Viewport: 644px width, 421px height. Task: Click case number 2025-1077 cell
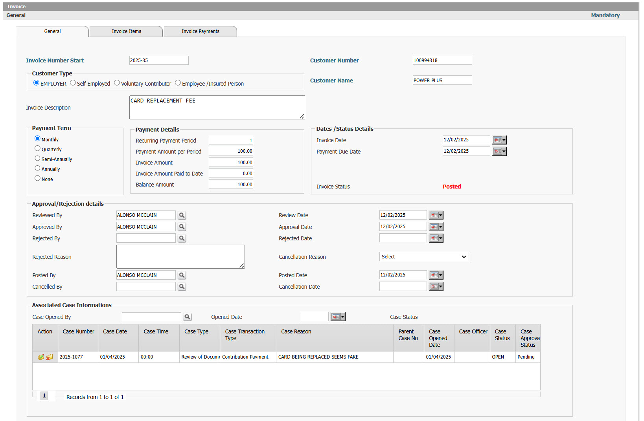(78, 357)
